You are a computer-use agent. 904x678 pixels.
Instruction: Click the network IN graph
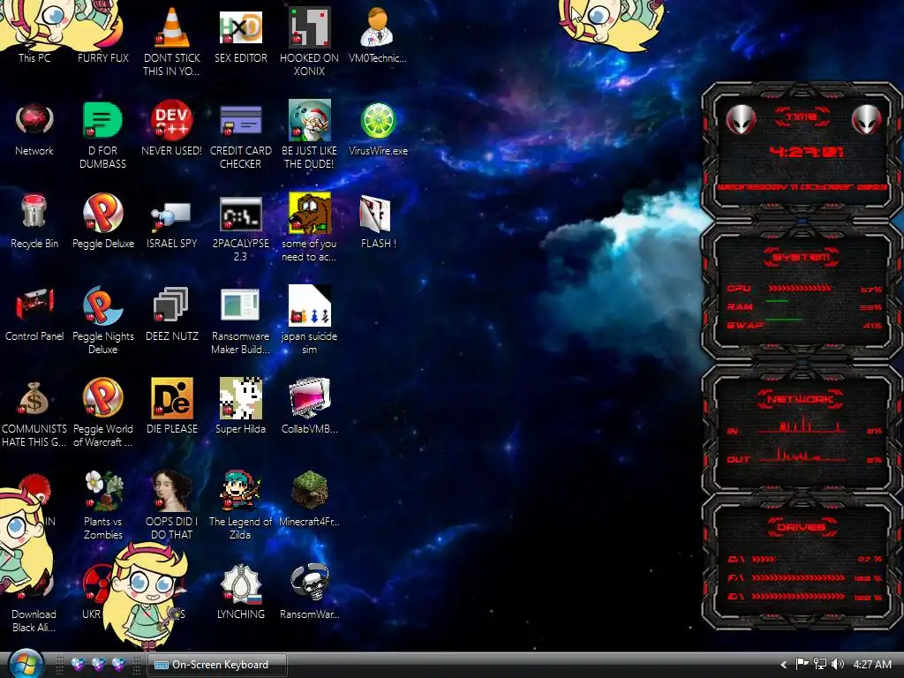pos(802,425)
